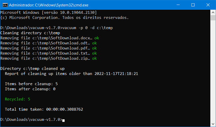216x127 pixels.
Task: Click the Directory c:\temp cleaned up line
Action: tap(33, 68)
